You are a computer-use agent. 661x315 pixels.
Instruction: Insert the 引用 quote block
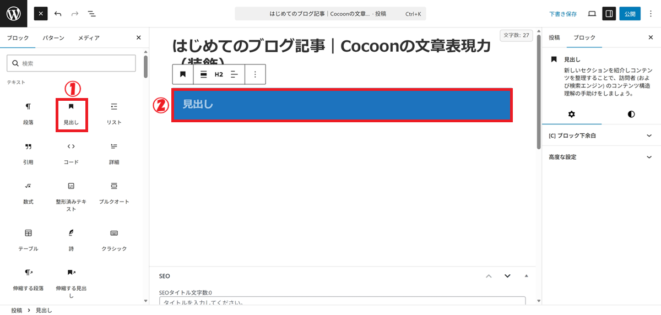pos(28,153)
